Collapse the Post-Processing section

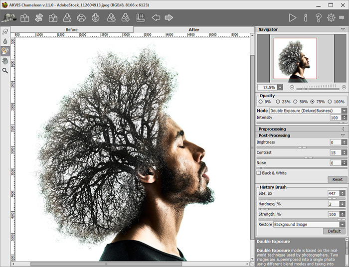(343, 135)
